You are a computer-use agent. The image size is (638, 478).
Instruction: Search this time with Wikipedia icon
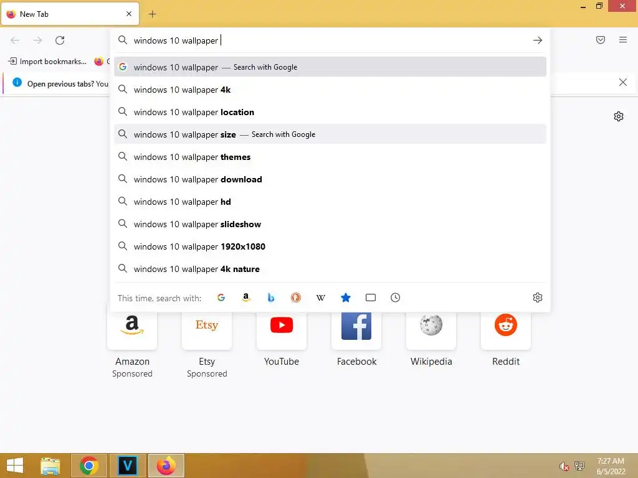[x=321, y=298]
